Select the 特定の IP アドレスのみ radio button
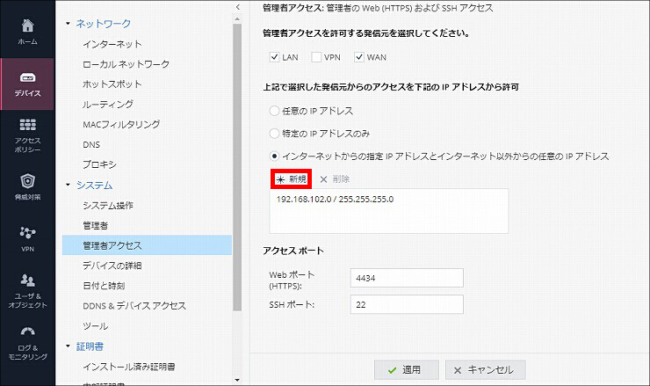This screenshot has width=650, height=386. 274,134
